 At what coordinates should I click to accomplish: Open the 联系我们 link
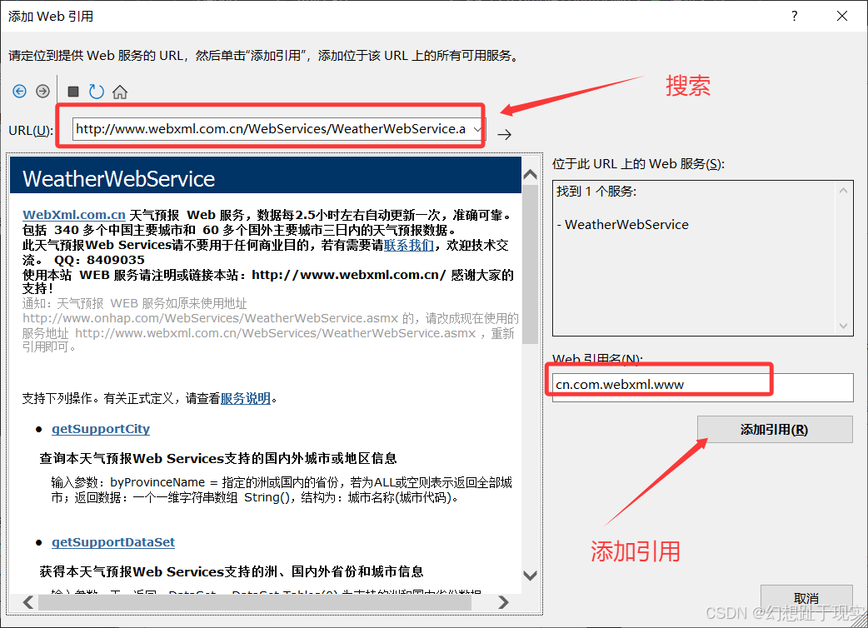tap(408, 245)
